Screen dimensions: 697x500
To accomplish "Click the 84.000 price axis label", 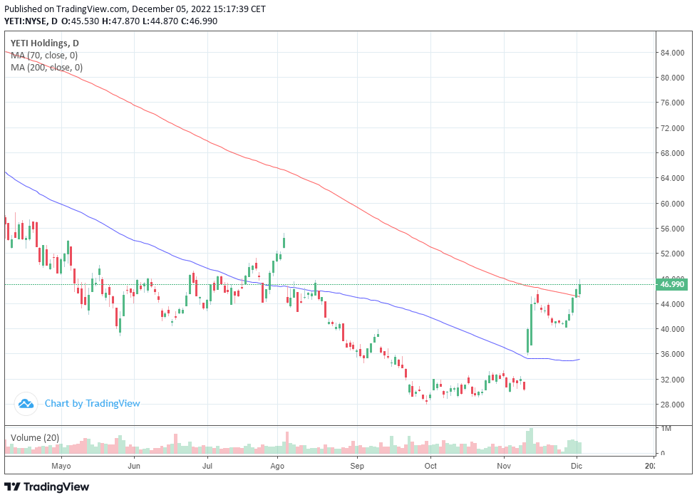I will tap(672, 53).
